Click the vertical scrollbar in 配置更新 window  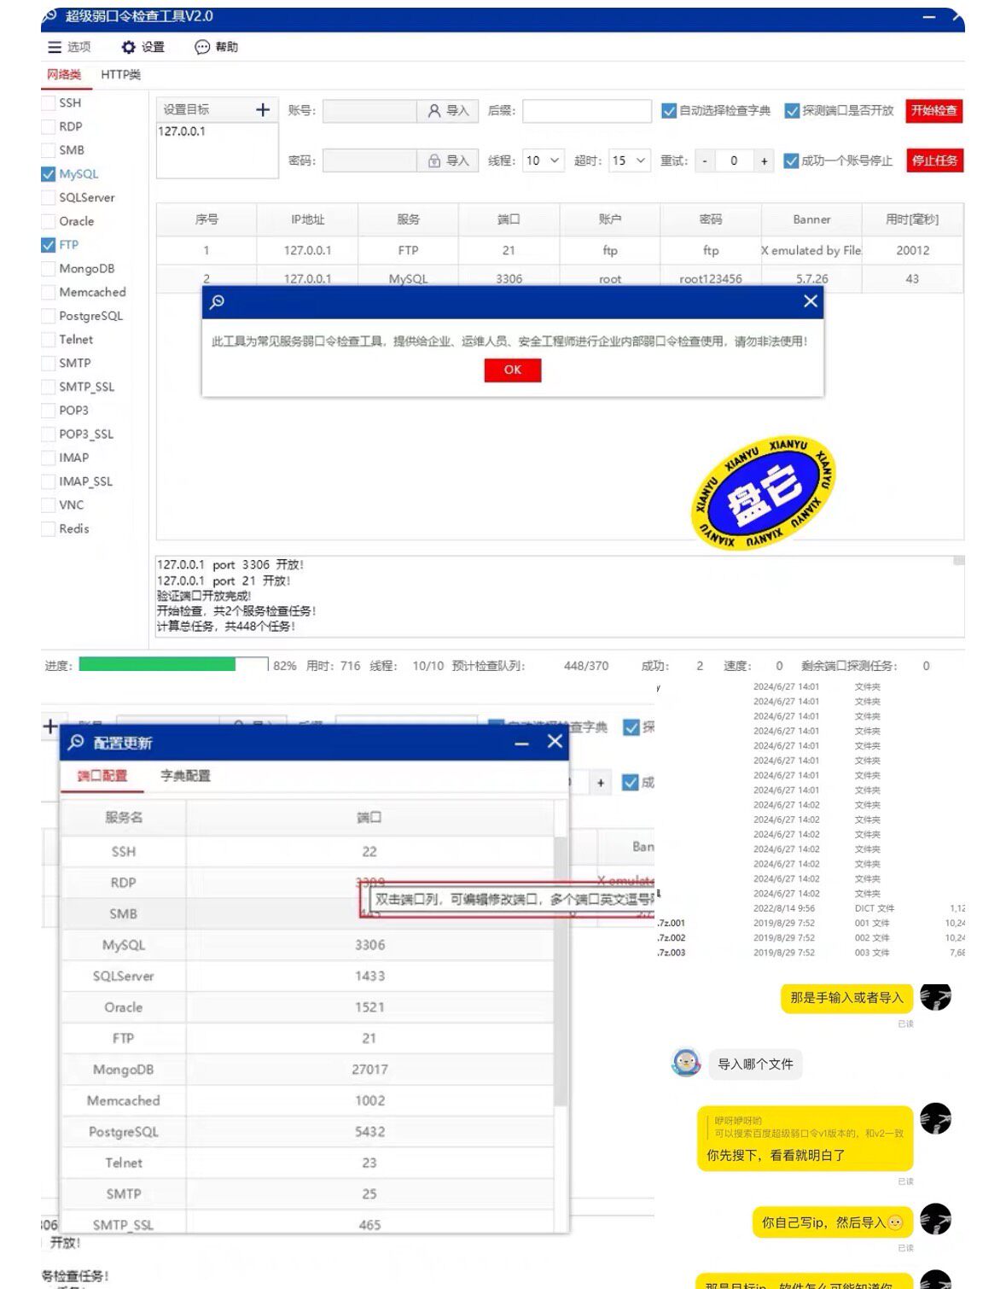[561, 971]
